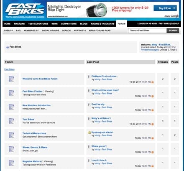Open the Forum tab in the navigation bar
Image resolution: width=184 pixels, height=171 pixels.
pyautogui.click(x=121, y=24)
